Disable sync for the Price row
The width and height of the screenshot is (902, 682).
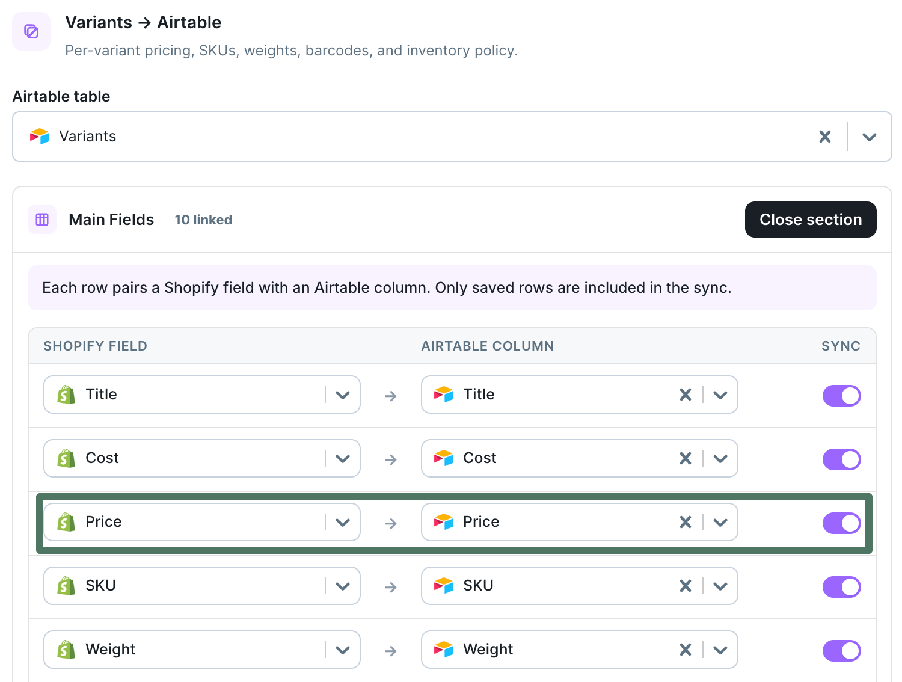point(842,523)
